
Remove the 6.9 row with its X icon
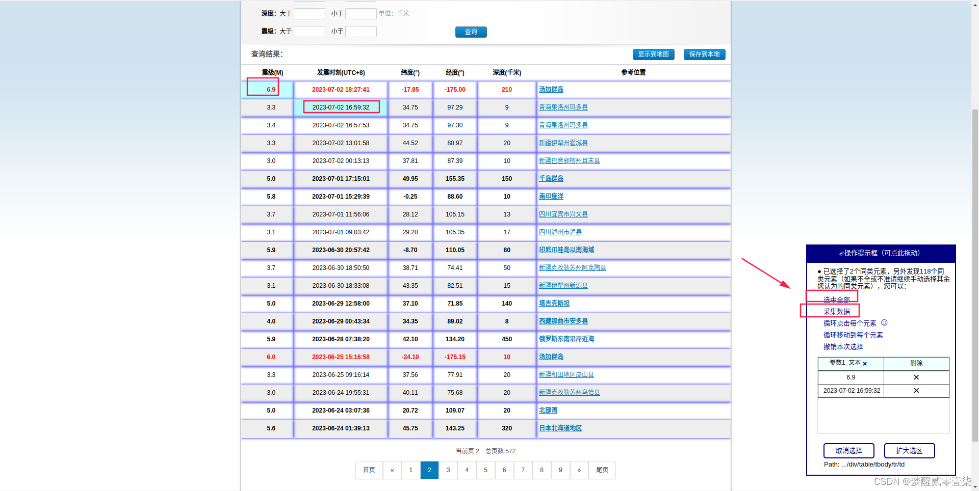(916, 377)
